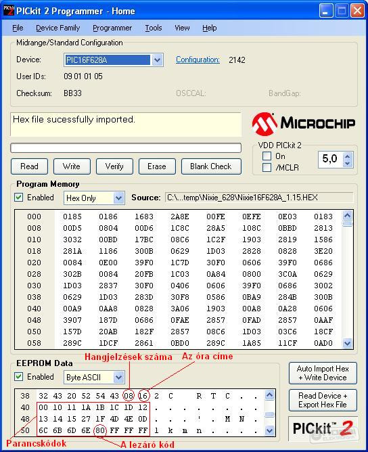Toggle the /MCLR checkbox
The width and height of the screenshot is (368, 452).
(267, 168)
